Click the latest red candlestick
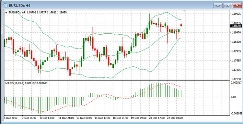Viewport: 243px width, 124px height. pos(181,25)
